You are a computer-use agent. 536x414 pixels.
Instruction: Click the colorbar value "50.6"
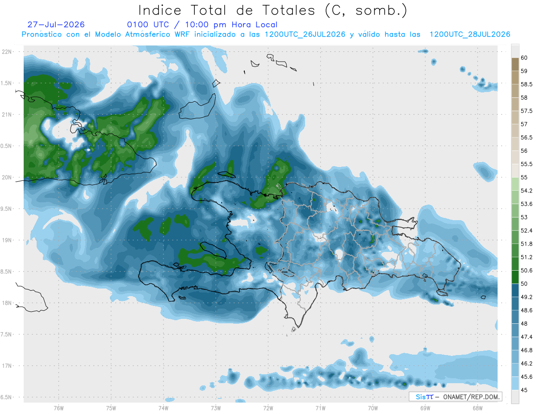[527, 271]
